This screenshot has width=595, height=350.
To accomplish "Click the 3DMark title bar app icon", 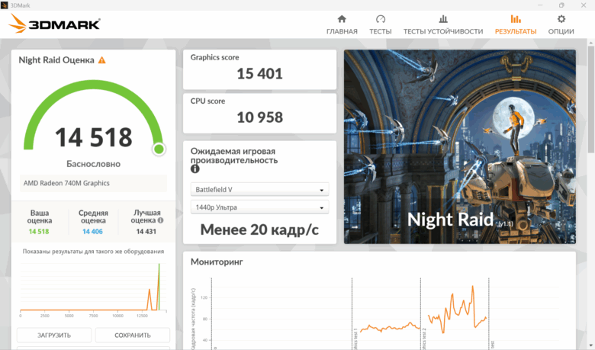I will pos(4,5).
